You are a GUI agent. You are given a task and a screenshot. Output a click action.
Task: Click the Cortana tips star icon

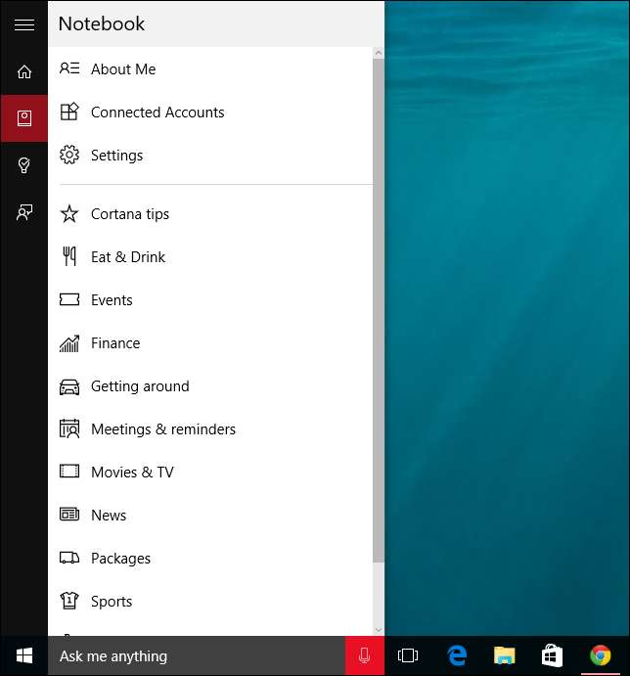click(69, 213)
